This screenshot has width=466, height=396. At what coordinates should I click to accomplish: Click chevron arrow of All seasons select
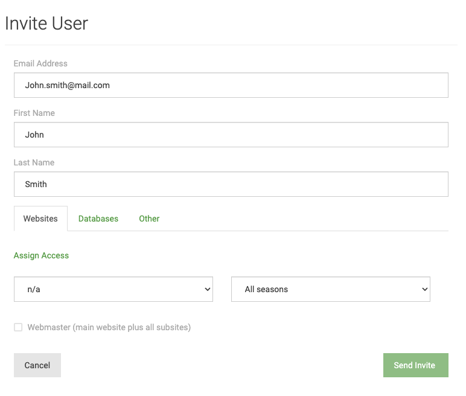(425, 289)
